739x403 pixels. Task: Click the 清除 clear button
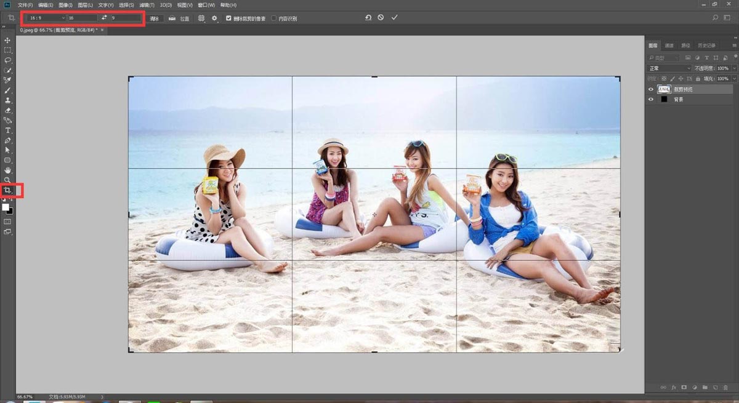tap(155, 18)
